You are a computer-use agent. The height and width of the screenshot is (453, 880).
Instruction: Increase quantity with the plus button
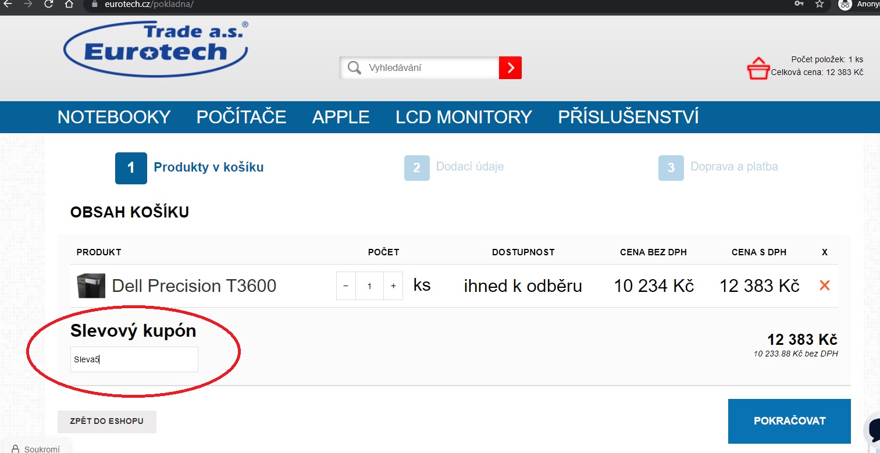(393, 286)
